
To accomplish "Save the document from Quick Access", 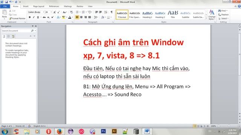I will pos(6,2).
